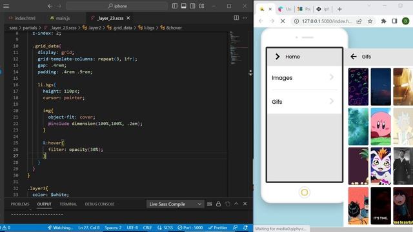Switch to the PROBLEMS panel tab
413x232 pixels.
20,204
